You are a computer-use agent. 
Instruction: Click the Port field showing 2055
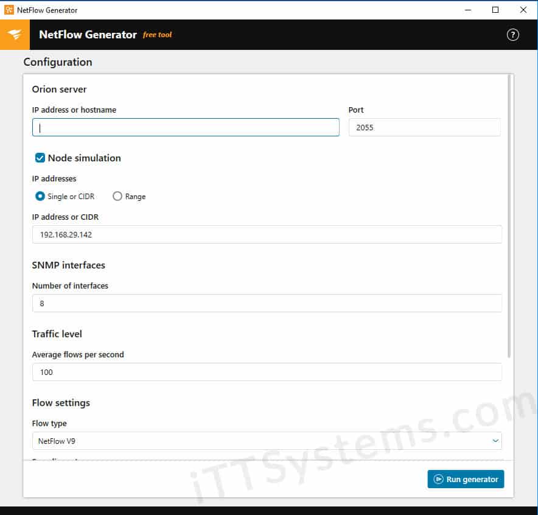pyautogui.click(x=424, y=127)
